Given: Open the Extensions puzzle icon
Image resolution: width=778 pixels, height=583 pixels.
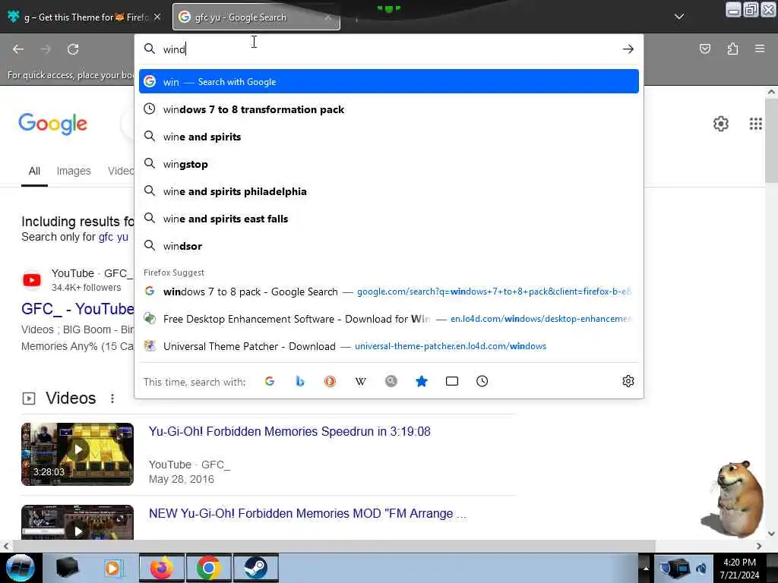Looking at the screenshot, I should coord(732,49).
